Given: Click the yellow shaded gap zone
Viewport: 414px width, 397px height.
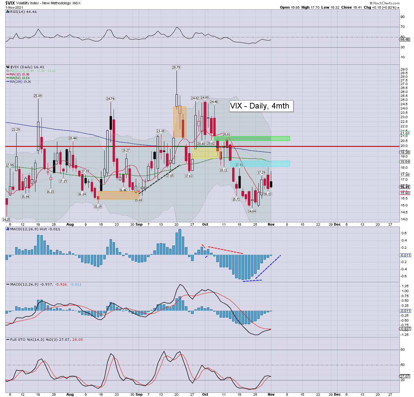Looking at the screenshot, I should (x=206, y=153).
